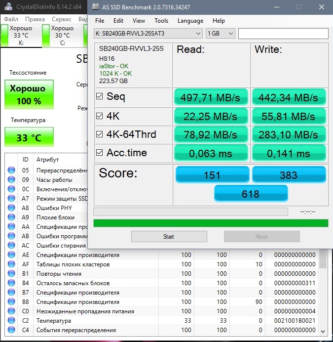Screen dimensions: 333x342
Task: Click the status orb for attribute A9
Action: [11, 217]
